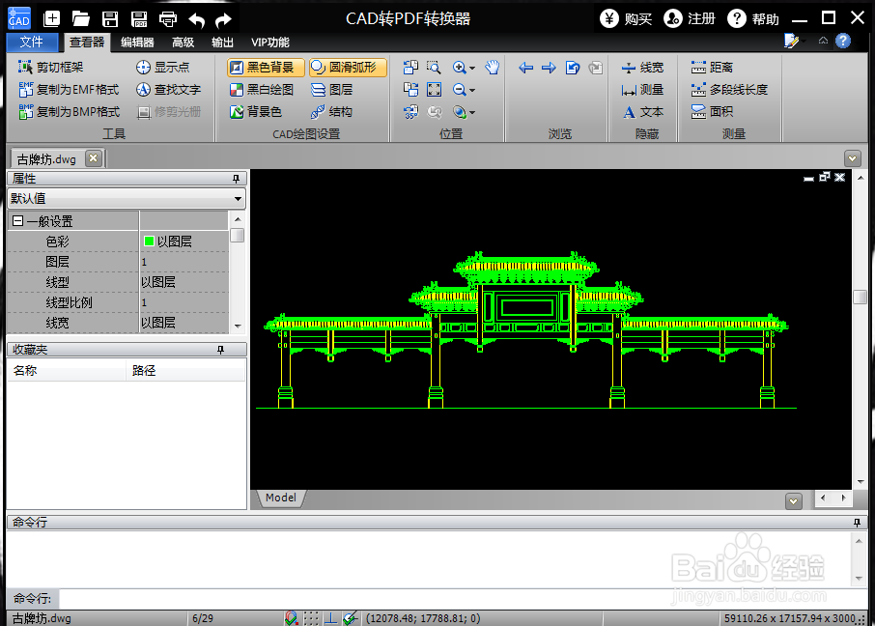Viewport: 875px width, 626px height.
Task: Open the zoom out dropdown arrow
Action: (x=472, y=90)
